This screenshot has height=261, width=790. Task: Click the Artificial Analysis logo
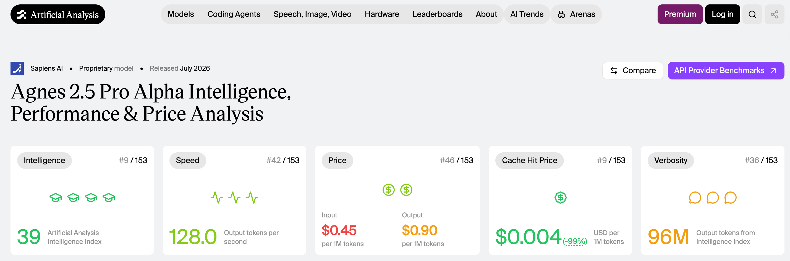pyautogui.click(x=58, y=14)
